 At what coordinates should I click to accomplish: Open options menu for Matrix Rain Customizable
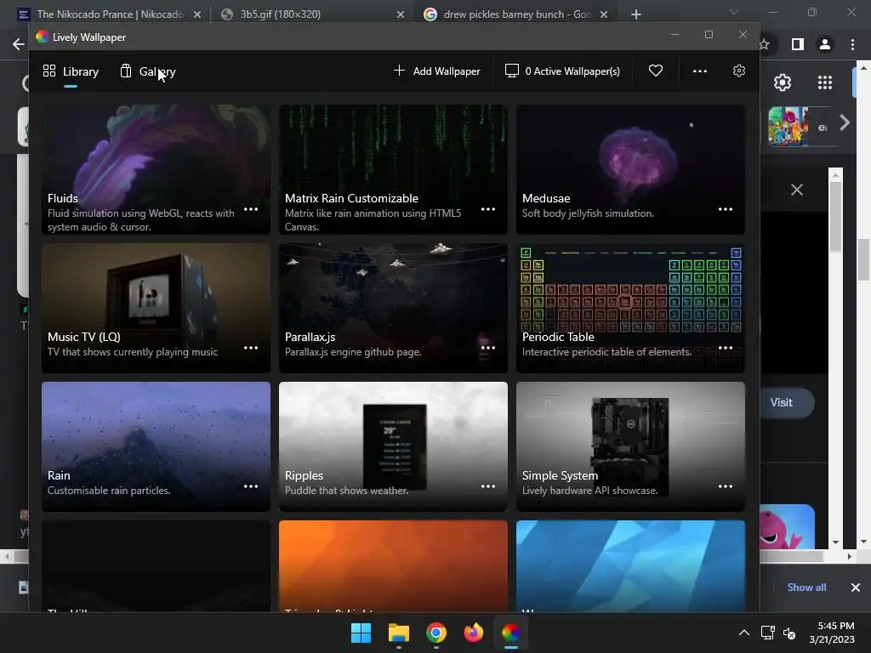click(488, 209)
